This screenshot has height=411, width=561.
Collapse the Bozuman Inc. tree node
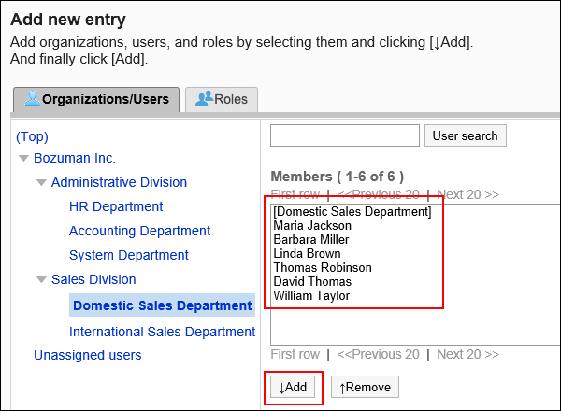point(23,158)
